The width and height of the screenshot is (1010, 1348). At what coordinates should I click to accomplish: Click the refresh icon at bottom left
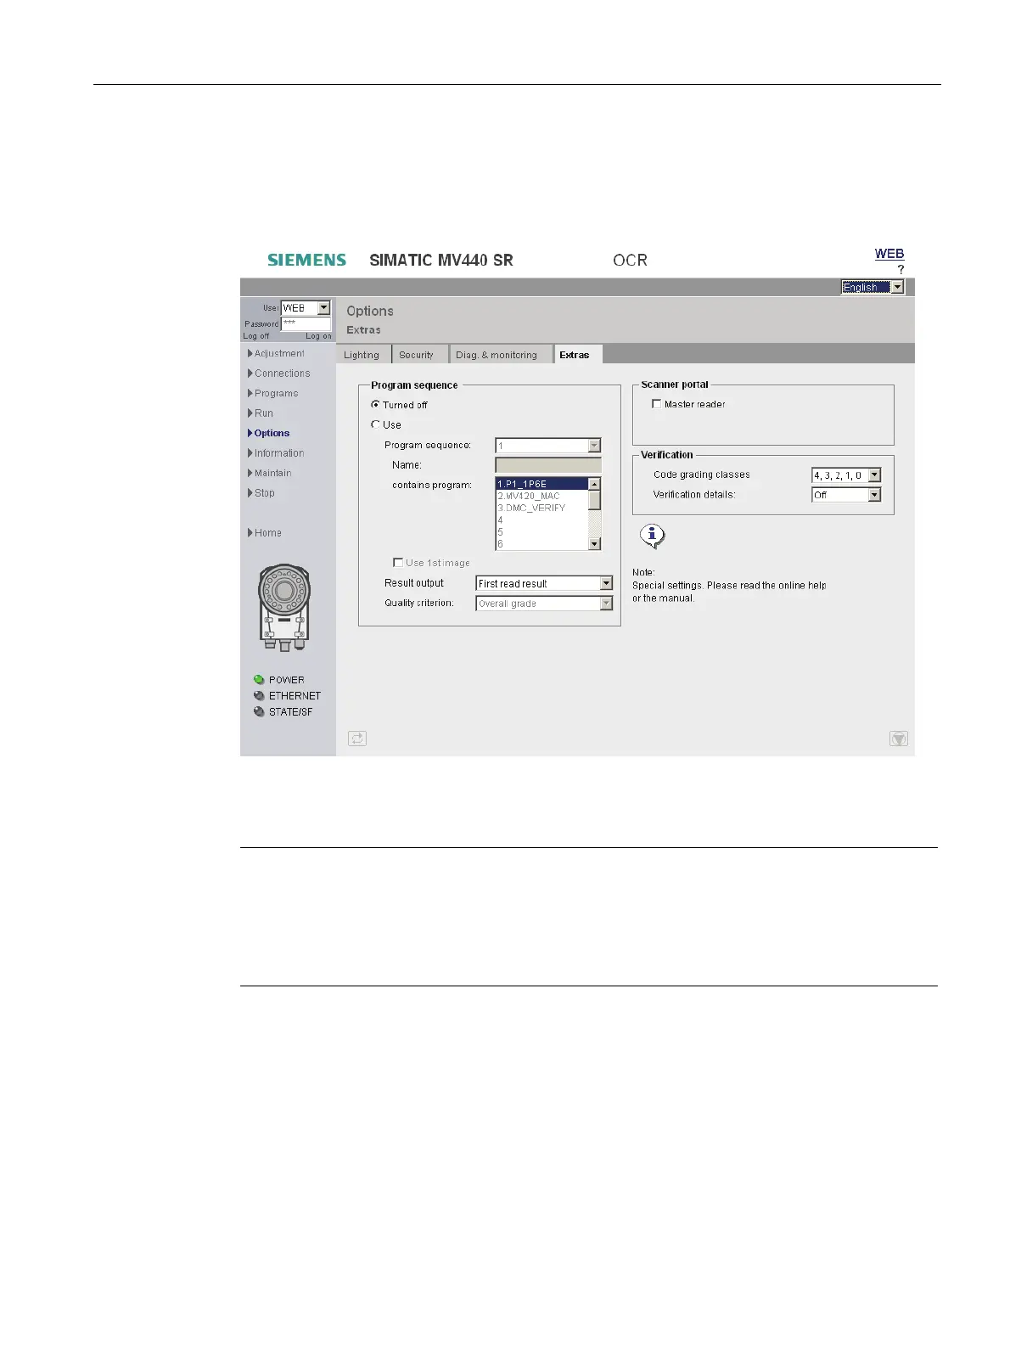pos(357,739)
